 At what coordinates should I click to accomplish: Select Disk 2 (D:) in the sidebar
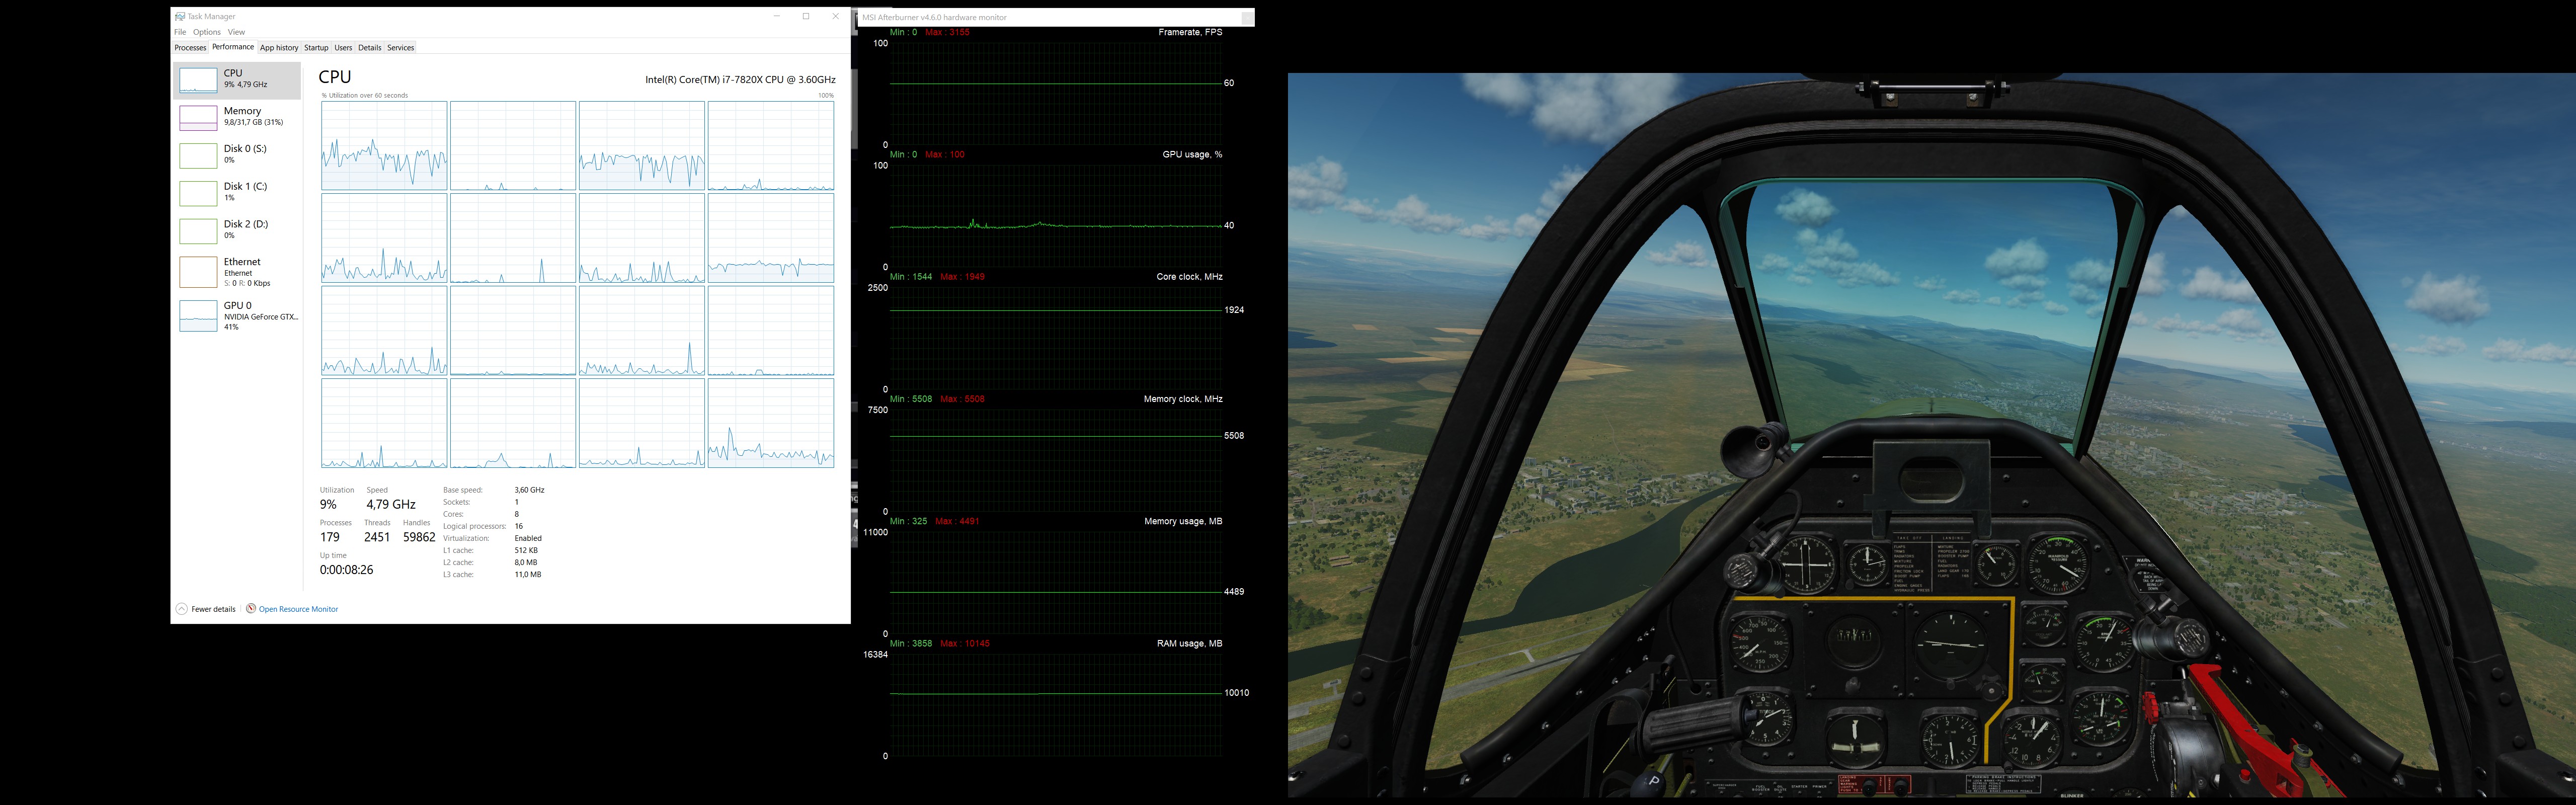(237, 231)
